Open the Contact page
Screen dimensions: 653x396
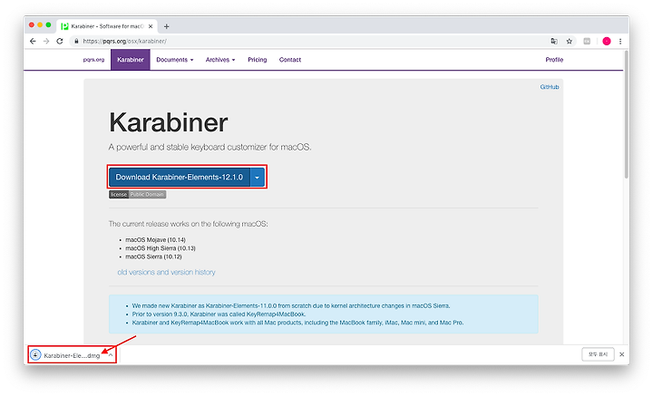290,60
